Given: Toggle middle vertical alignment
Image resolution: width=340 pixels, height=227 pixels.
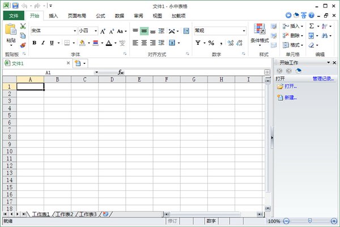Looking at the screenshot, I should point(144,31).
